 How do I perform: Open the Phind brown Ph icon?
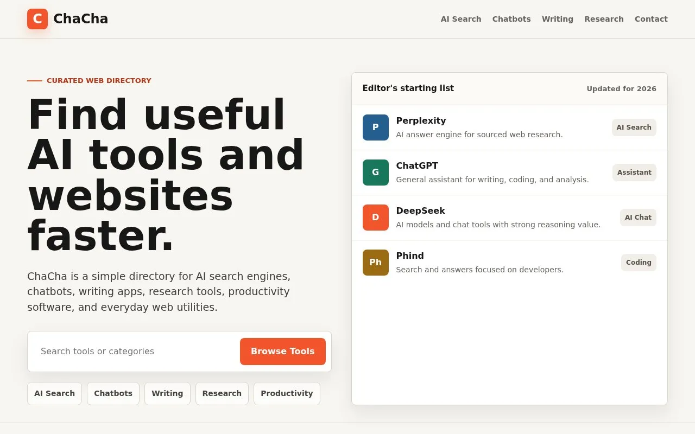point(376,263)
